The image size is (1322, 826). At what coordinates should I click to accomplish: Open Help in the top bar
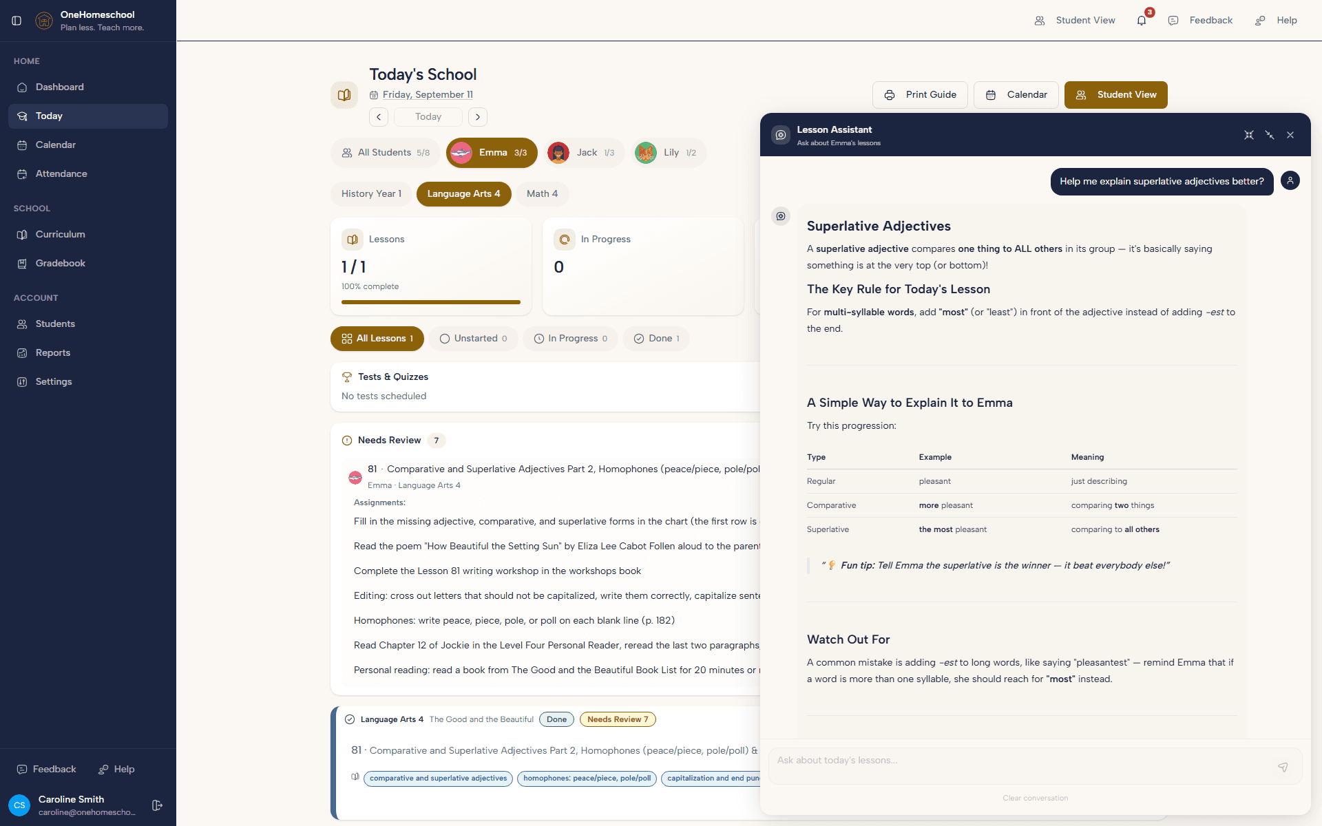pos(1277,21)
